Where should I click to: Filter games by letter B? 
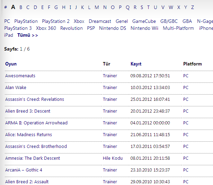[21, 7]
